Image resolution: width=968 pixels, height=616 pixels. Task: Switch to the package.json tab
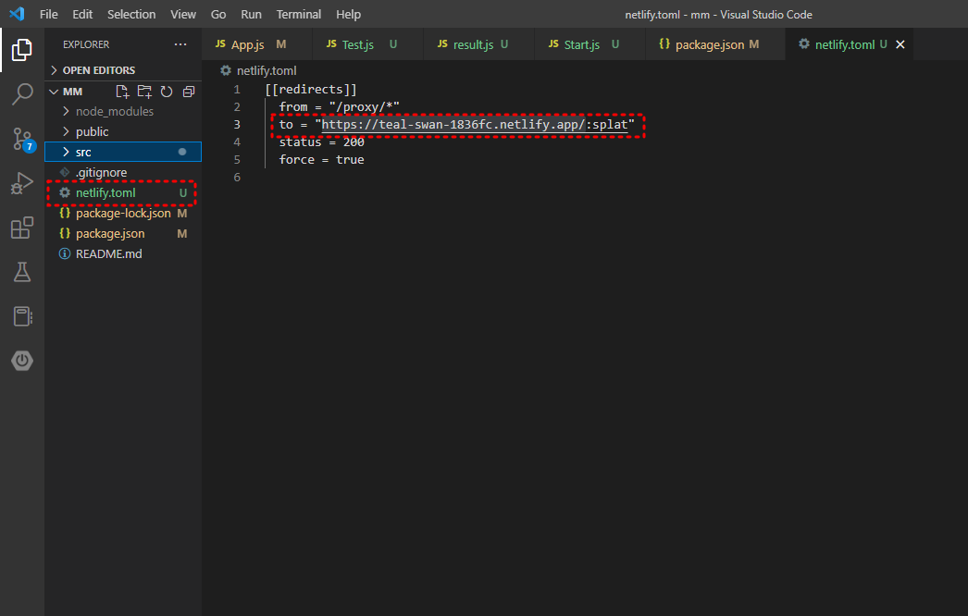715,44
